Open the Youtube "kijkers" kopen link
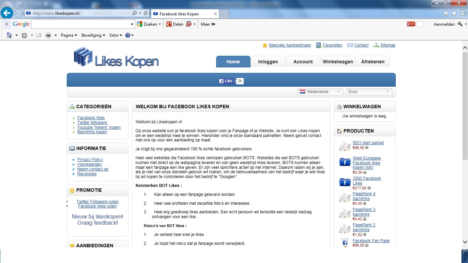Image resolution: width=468 pixels, height=263 pixels. point(99,127)
